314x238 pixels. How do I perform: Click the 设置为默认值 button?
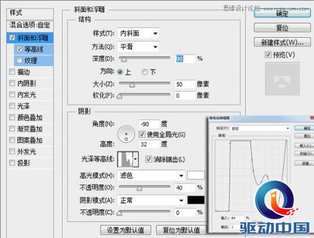click(x=126, y=230)
